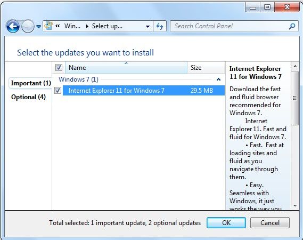
Task: Uncheck Internet Explorer 11 for Windows 7
Action: (x=58, y=90)
